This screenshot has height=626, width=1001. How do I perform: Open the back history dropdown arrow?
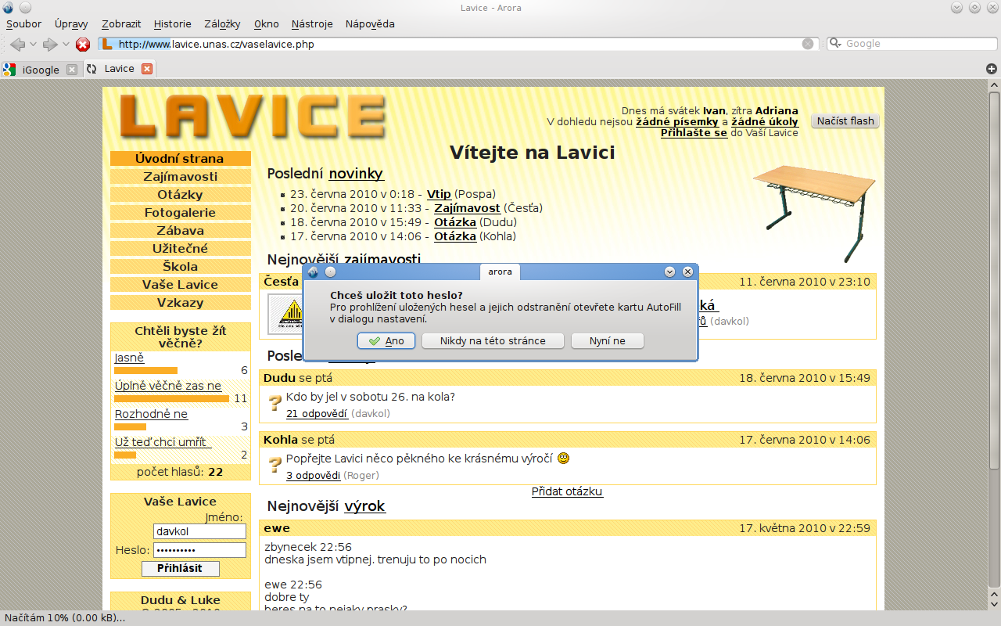coord(33,45)
